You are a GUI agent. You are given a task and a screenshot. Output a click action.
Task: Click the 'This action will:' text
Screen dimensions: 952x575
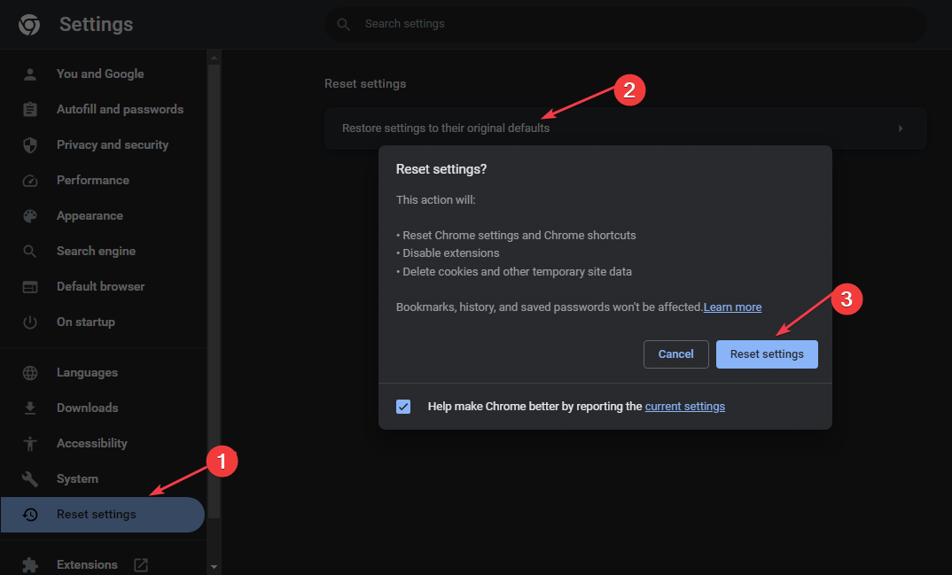(436, 200)
